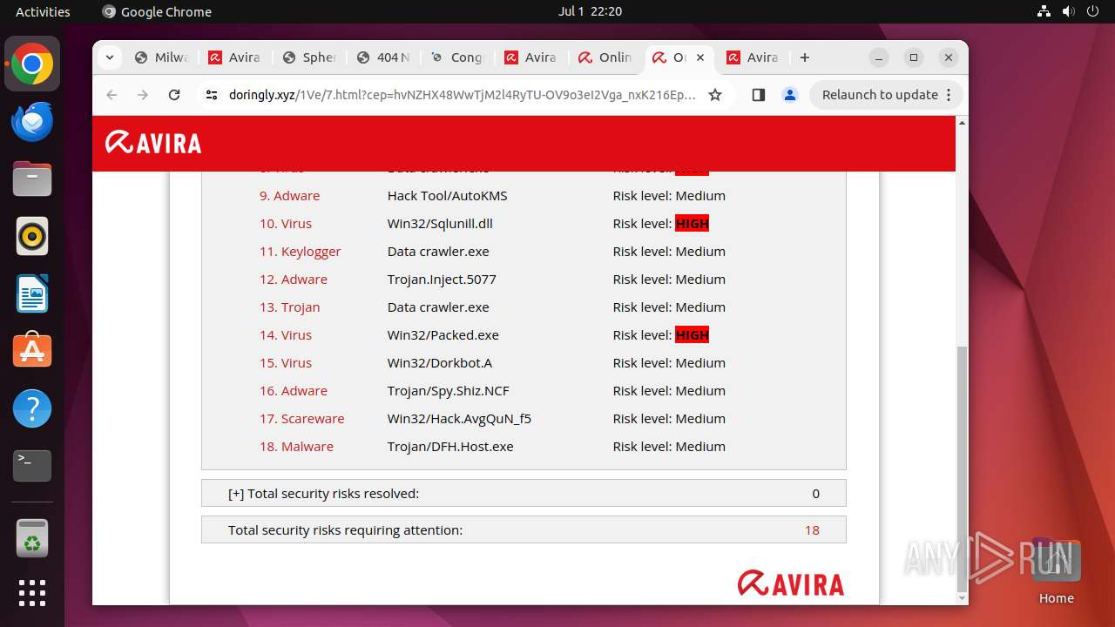This screenshot has width=1115, height=627.
Task: Reload the current page
Action: click(174, 95)
